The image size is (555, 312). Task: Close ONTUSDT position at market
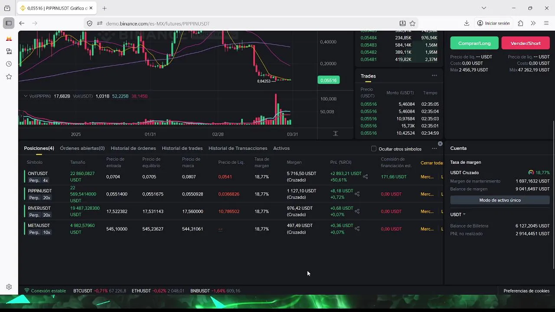427,177
